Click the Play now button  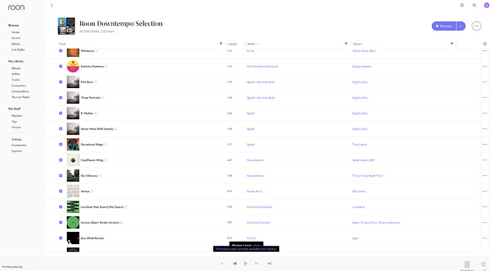(x=444, y=26)
